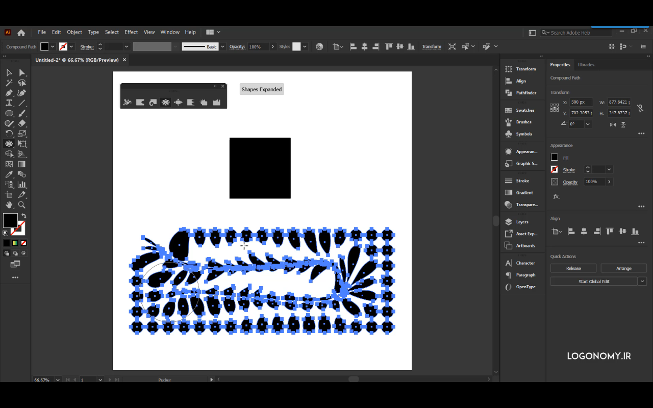Select the Magic Wand tool
The width and height of the screenshot is (653, 408).
tap(9, 83)
